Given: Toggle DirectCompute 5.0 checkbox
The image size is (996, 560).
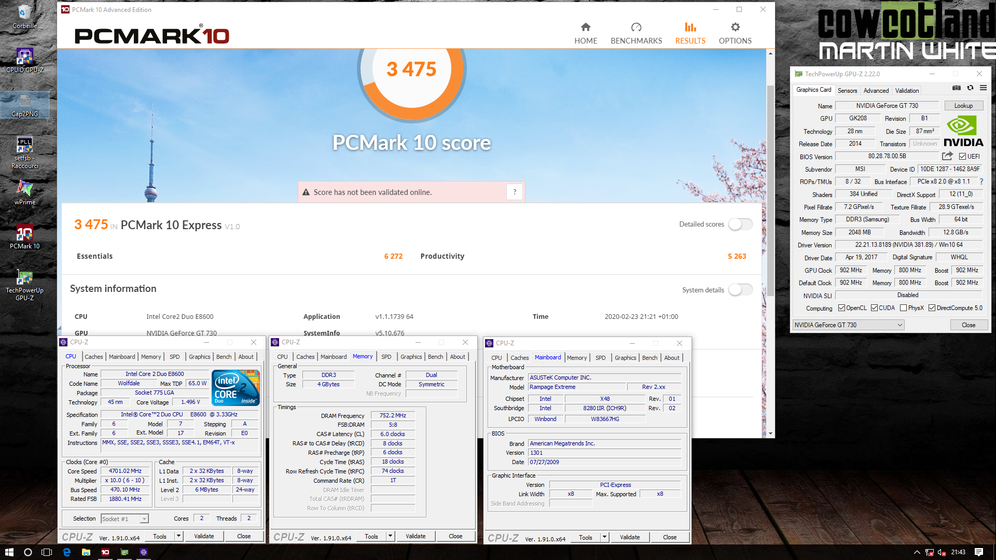Looking at the screenshot, I should coord(932,308).
